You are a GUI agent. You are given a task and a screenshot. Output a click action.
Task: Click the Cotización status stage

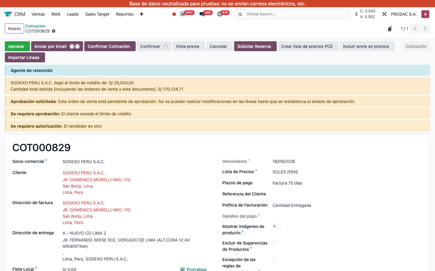(416, 46)
